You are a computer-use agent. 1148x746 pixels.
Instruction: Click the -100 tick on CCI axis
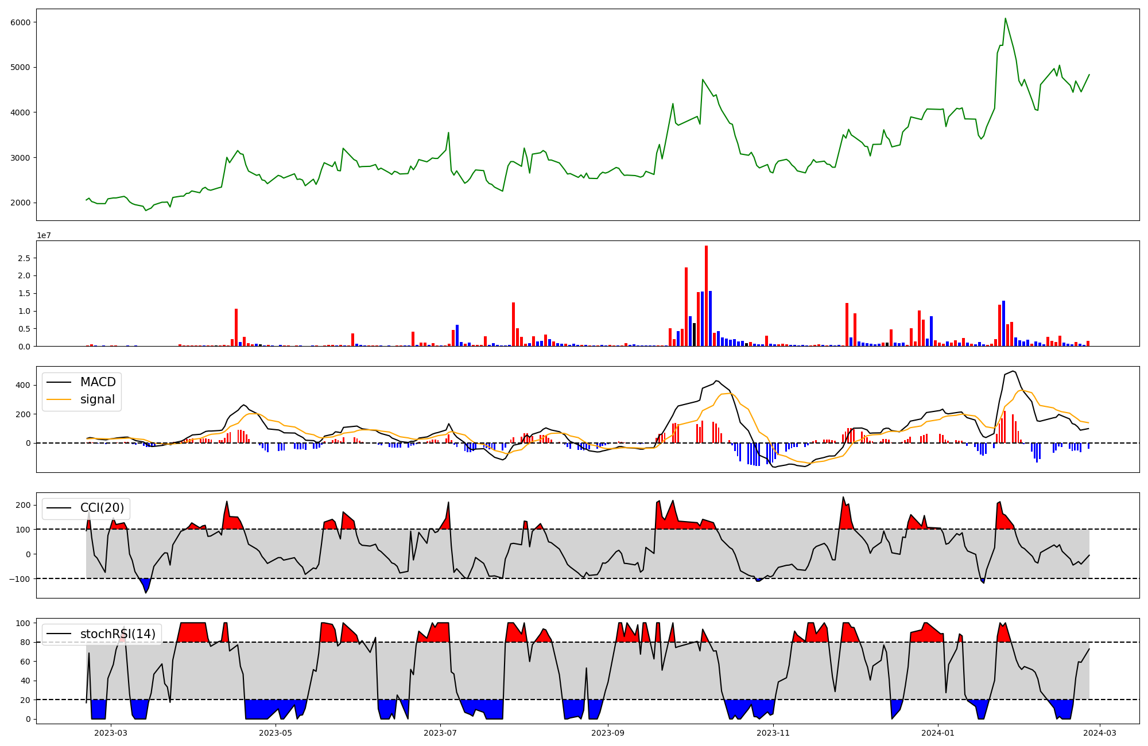click(x=20, y=578)
